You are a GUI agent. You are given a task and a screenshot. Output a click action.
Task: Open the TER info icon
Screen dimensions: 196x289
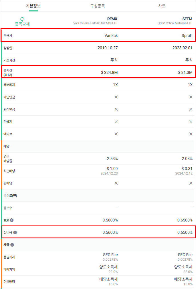tap(12, 220)
